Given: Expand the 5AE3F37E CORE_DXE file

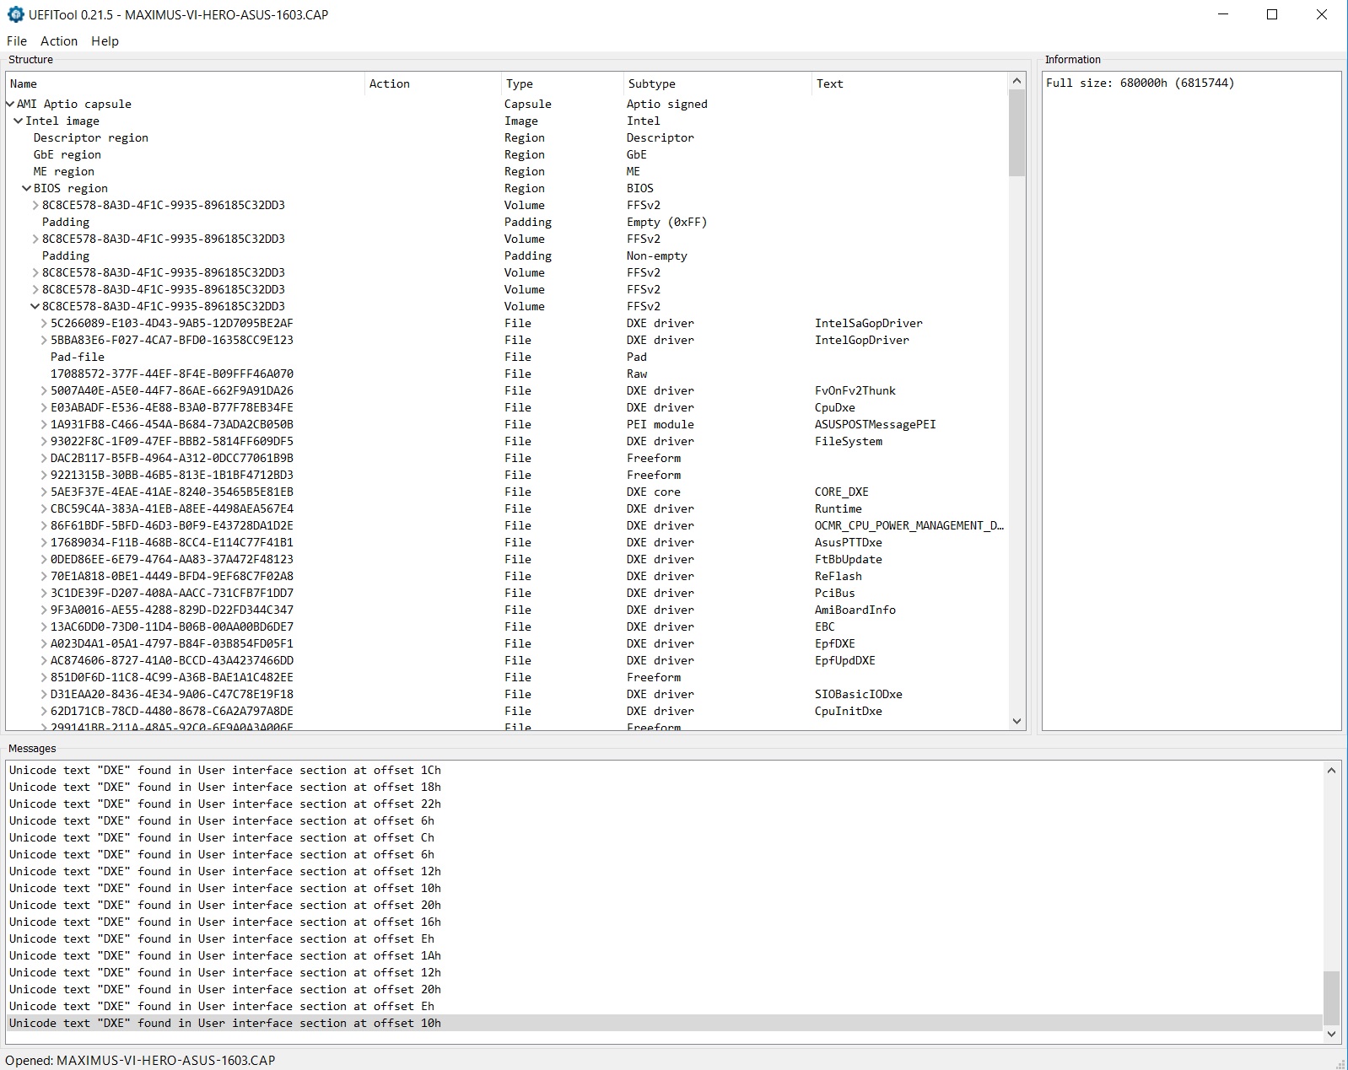Looking at the screenshot, I should (x=44, y=492).
